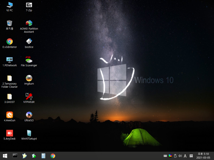214x160 pixels.
Task: Select the 7-Zip desktop shortcut
Action: [29, 5]
